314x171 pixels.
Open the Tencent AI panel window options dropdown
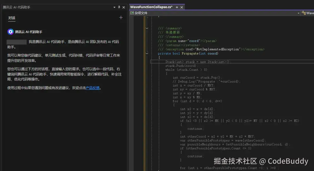pyautogui.click(x=114, y=7)
